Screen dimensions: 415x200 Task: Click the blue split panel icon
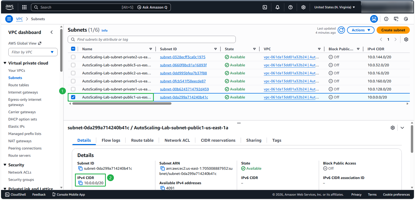(x=374, y=19)
